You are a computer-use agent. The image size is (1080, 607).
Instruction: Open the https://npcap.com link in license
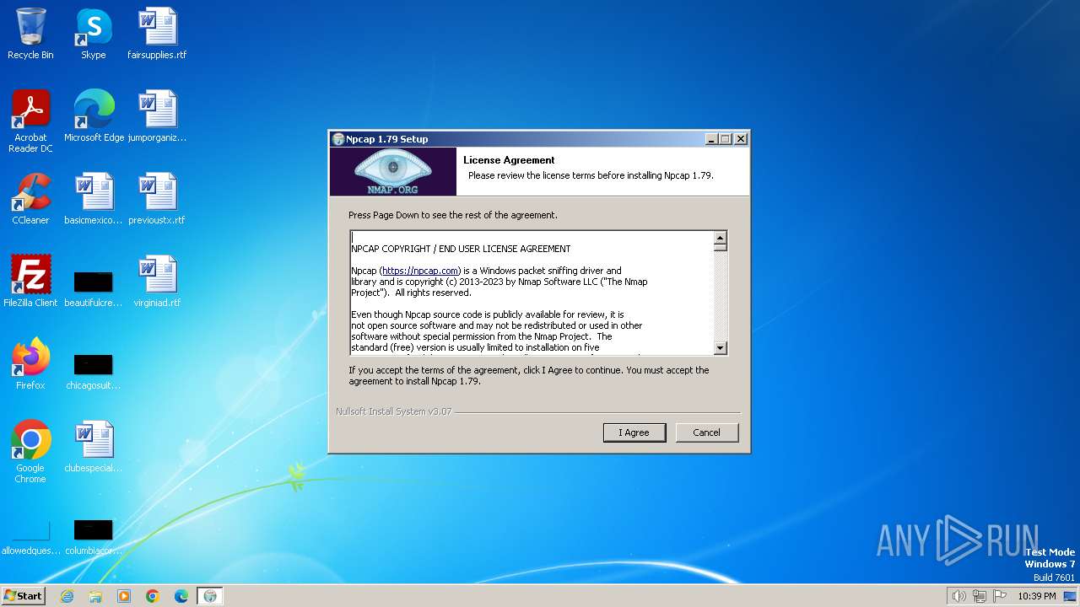[419, 271]
